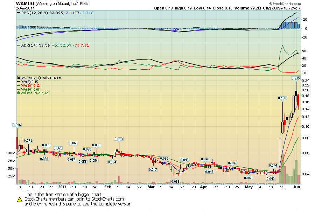Click the yellow warning triangle icon

[20, 199]
